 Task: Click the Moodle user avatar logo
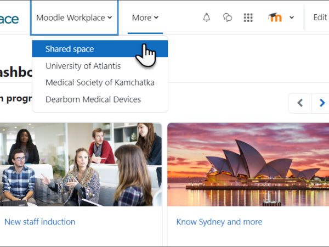click(x=275, y=18)
